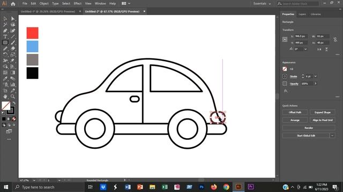
Task: Select the Paintbrush tool
Action: 13,43
